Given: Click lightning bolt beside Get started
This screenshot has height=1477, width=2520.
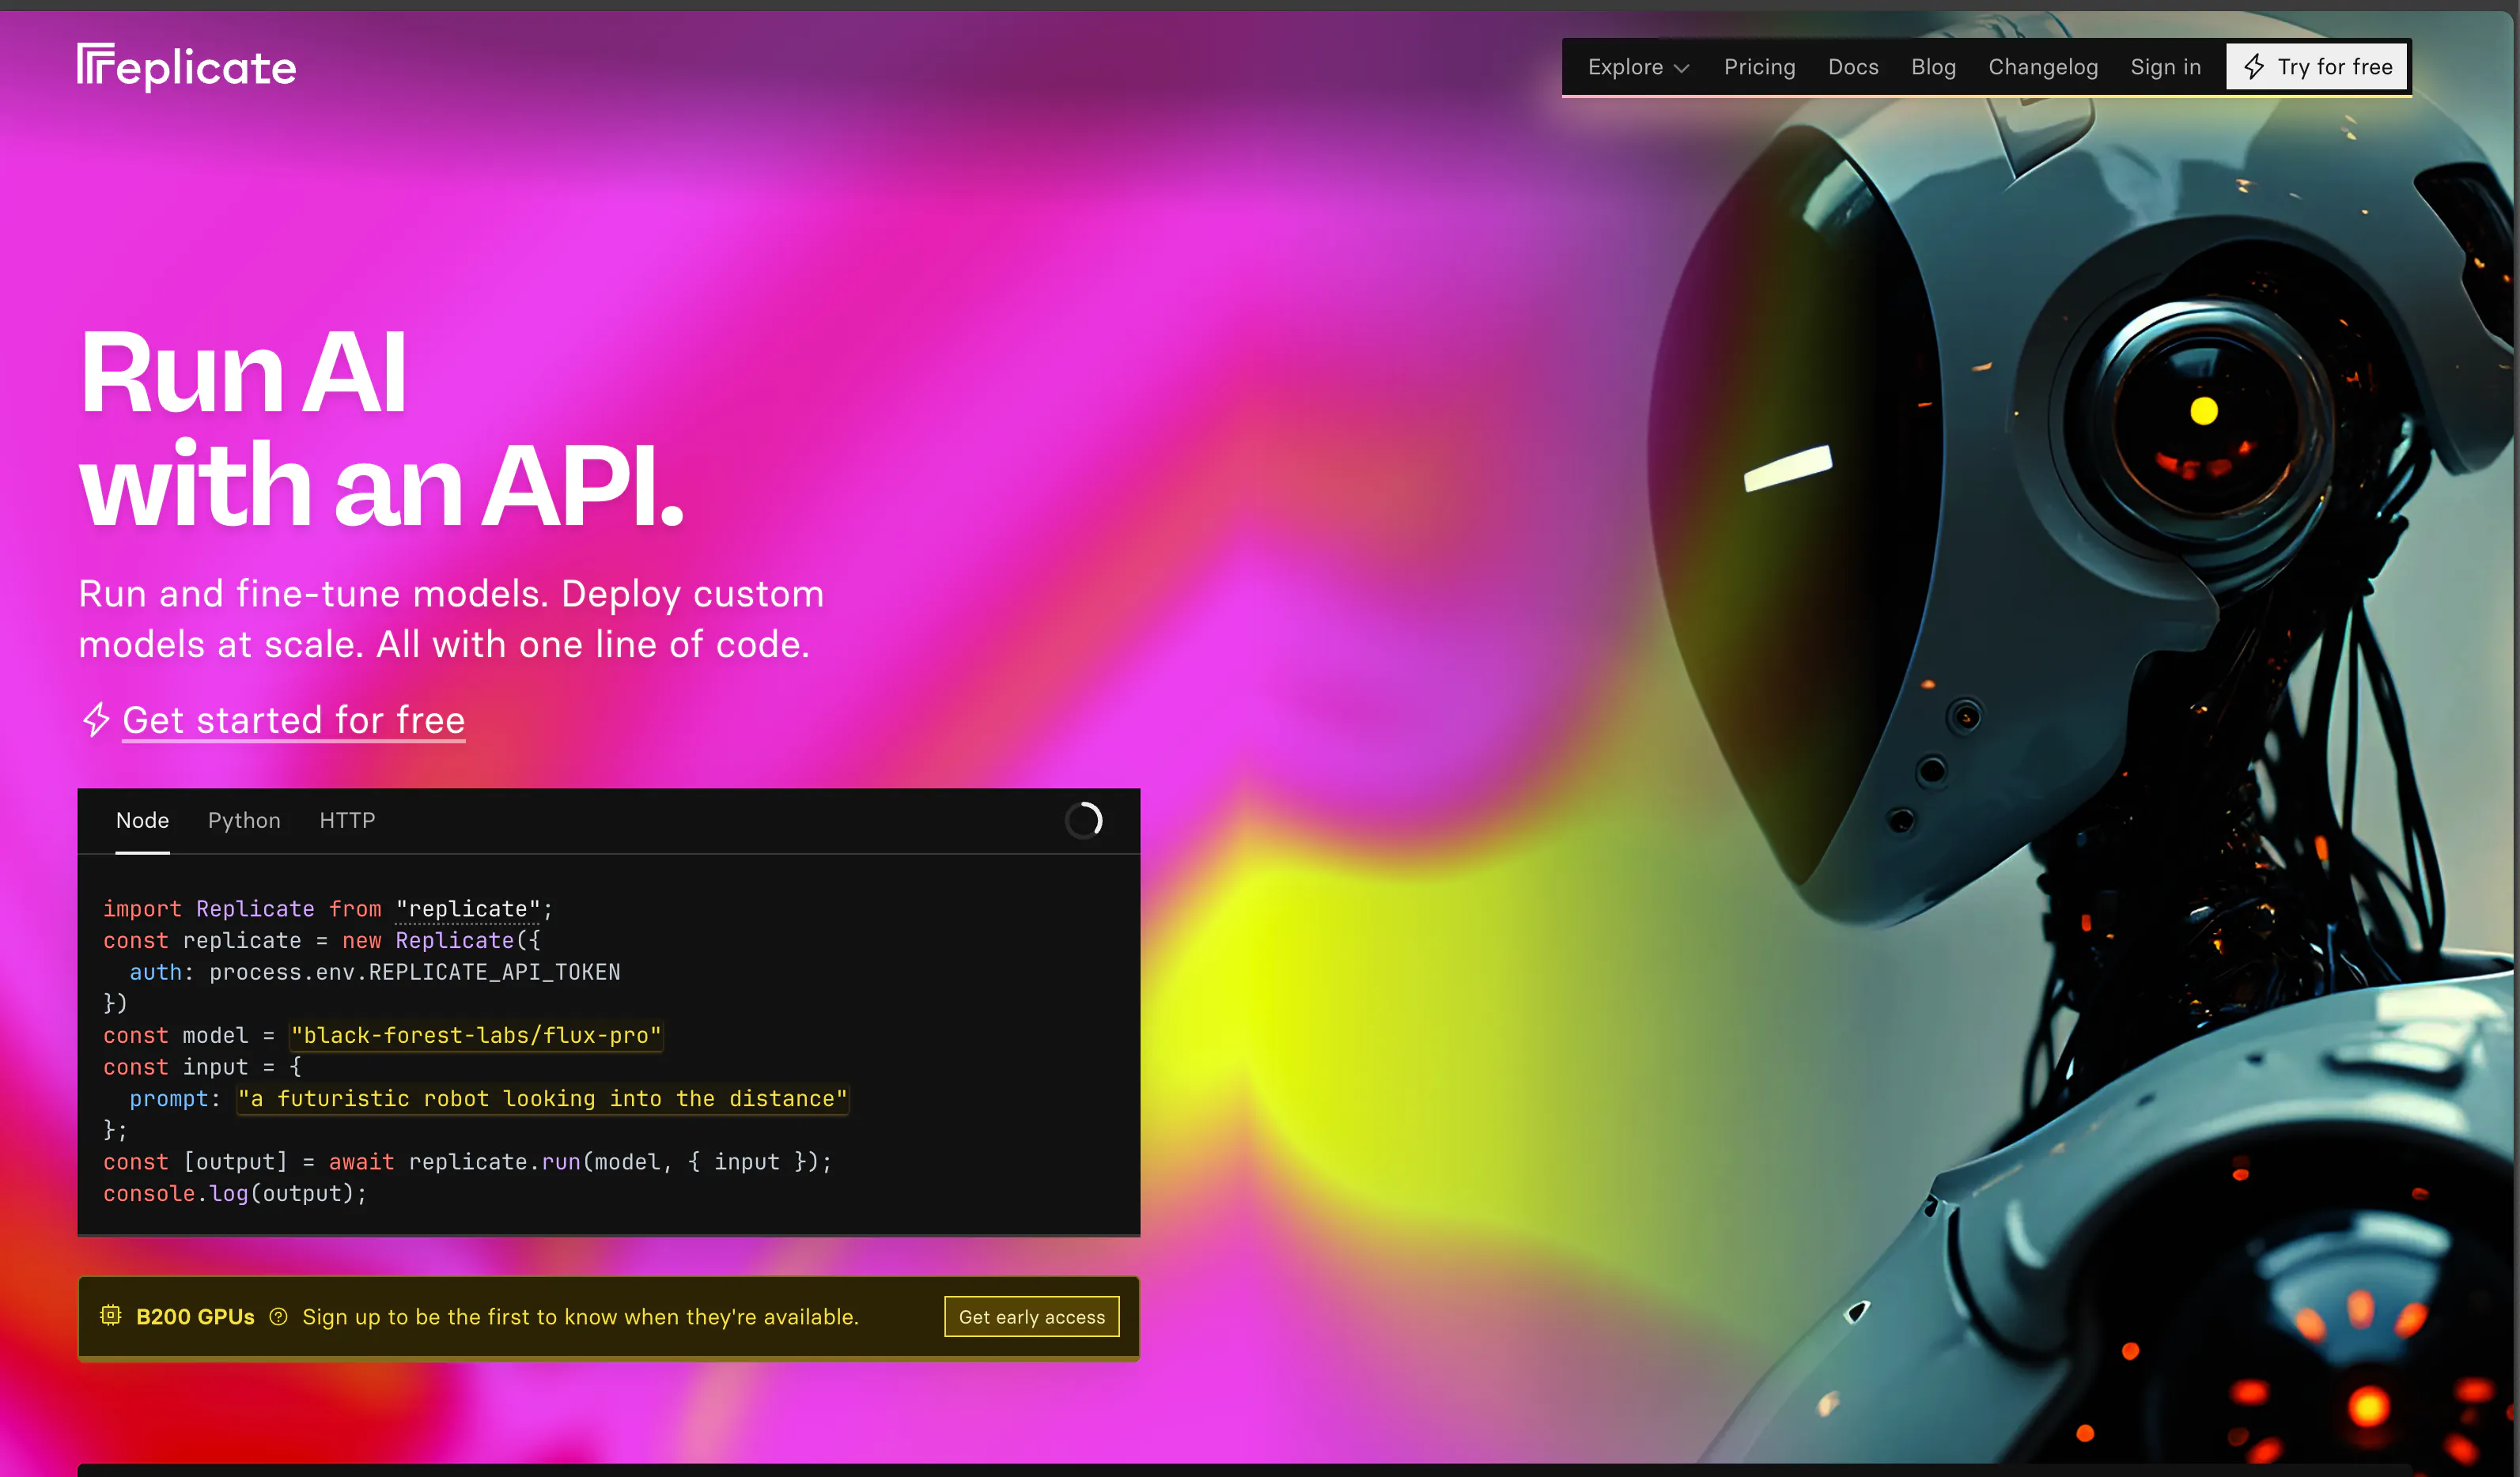Looking at the screenshot, I should tap(96, 720).
